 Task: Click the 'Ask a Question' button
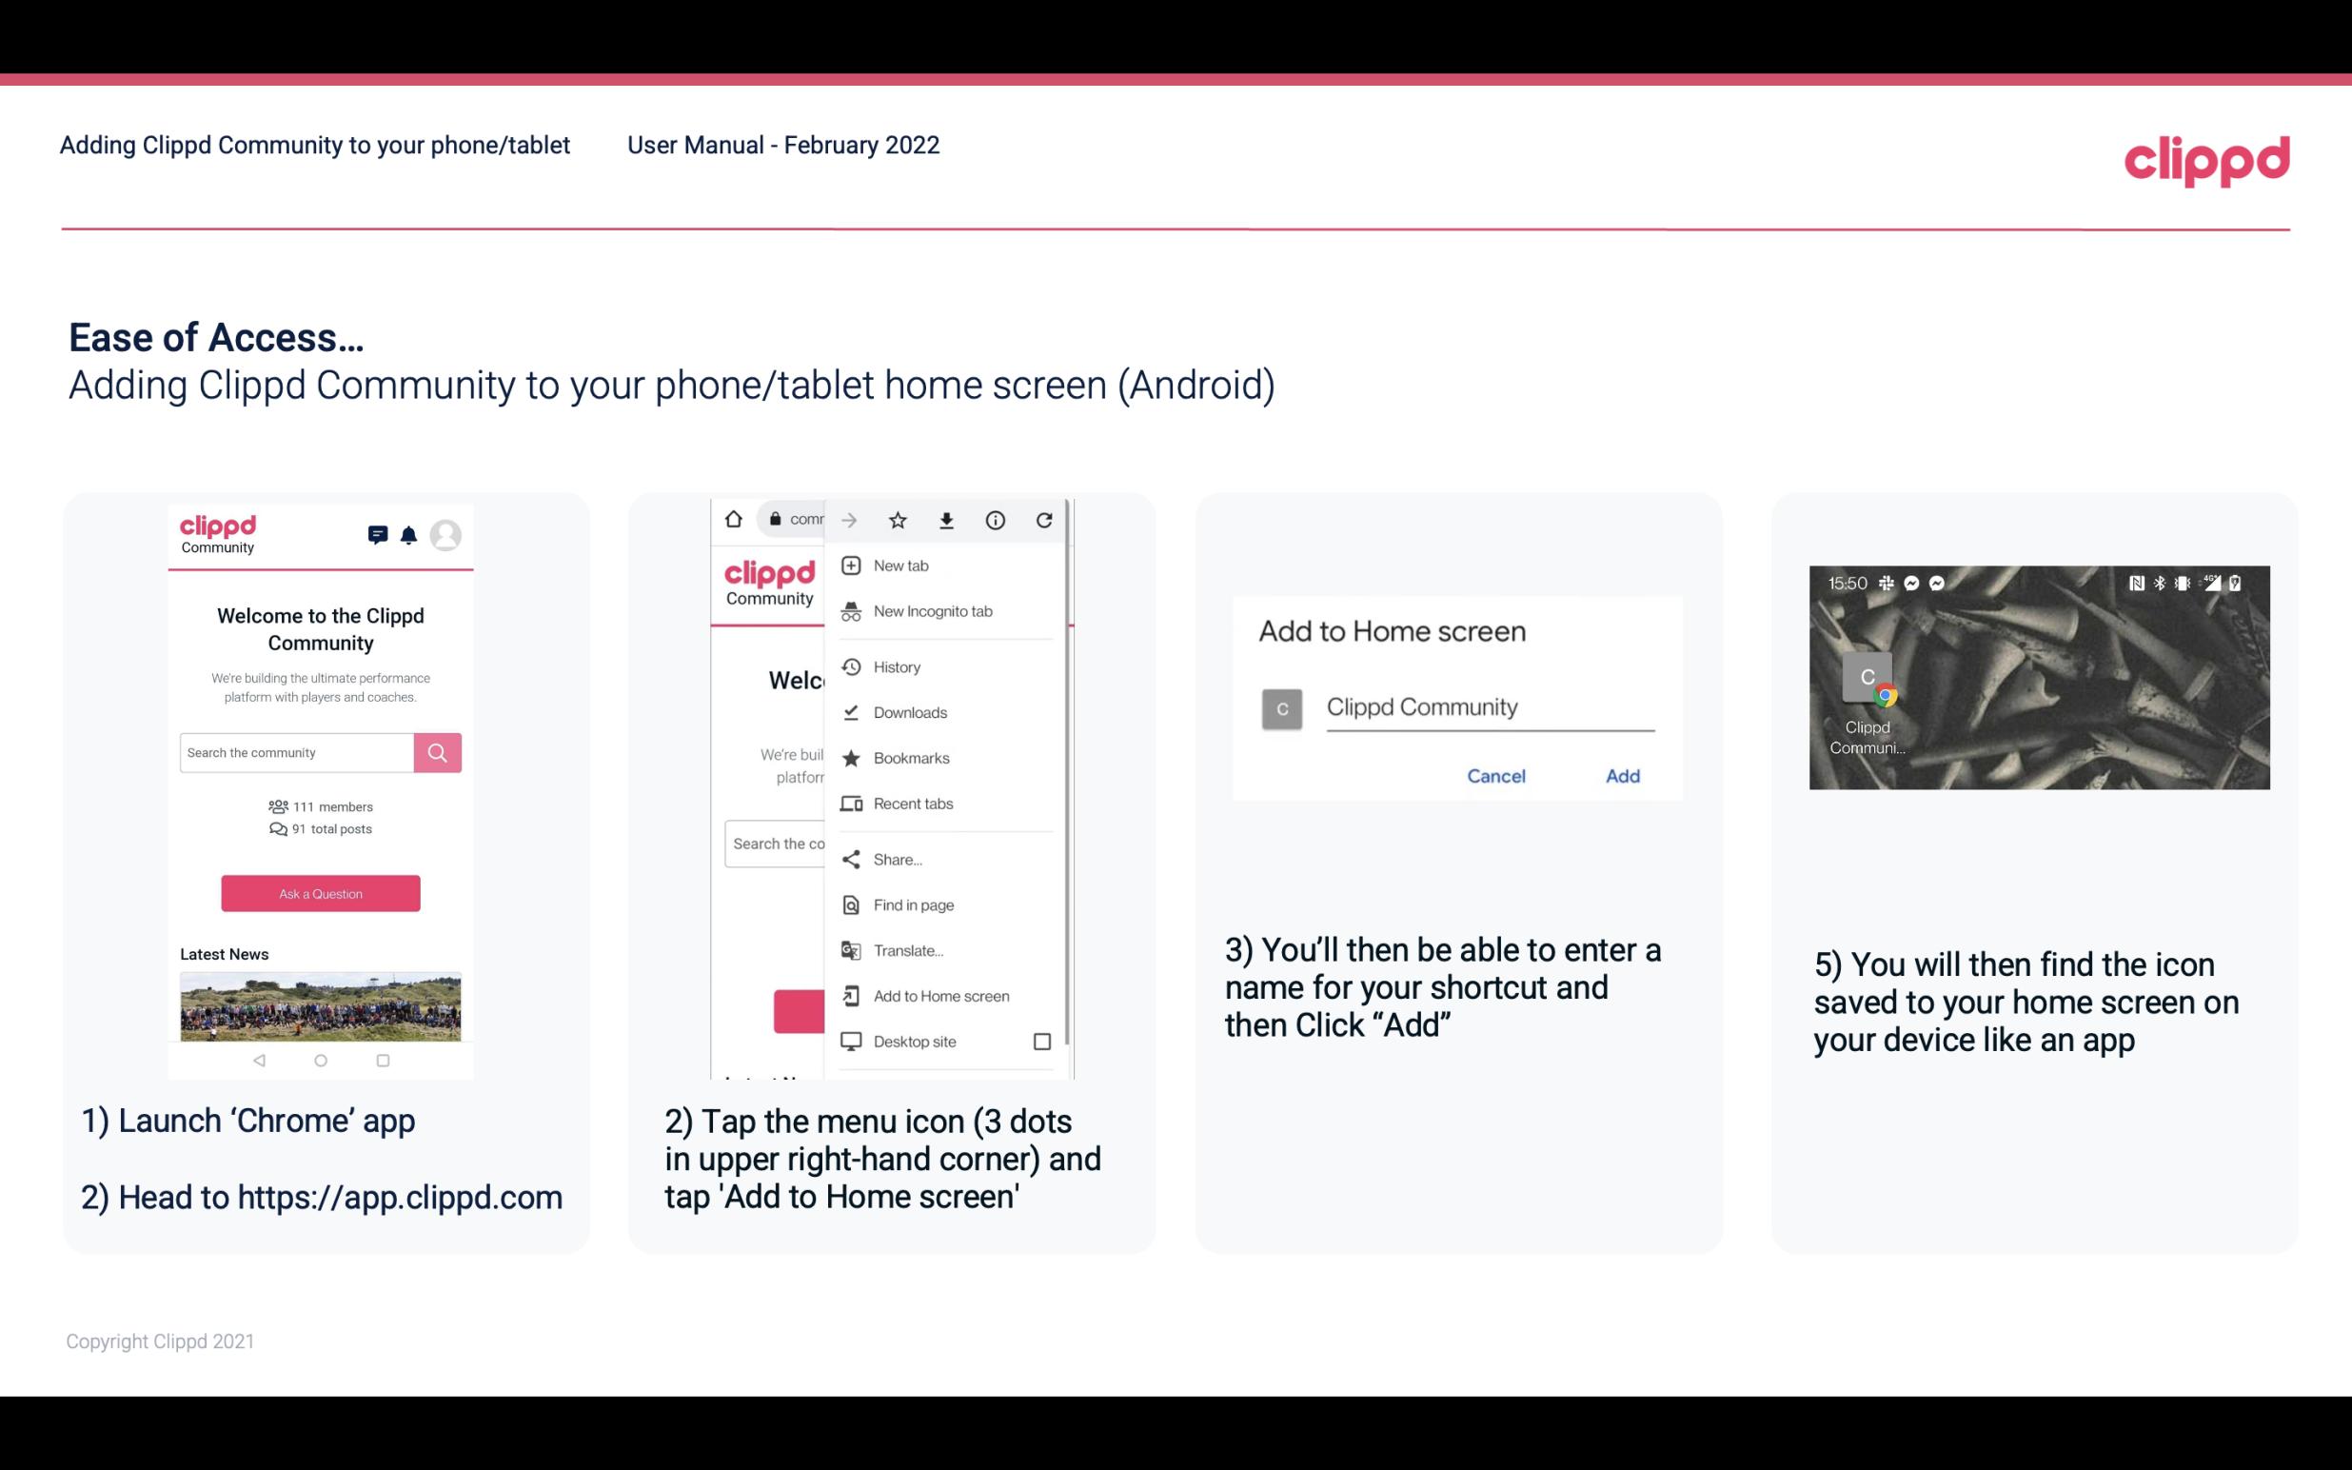pyautogui.click(x=318, y=892)
